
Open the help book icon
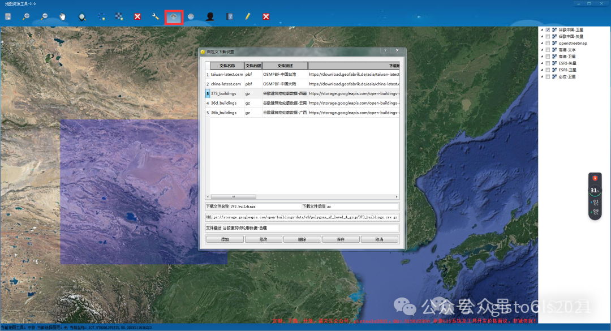tap(230, 16)
